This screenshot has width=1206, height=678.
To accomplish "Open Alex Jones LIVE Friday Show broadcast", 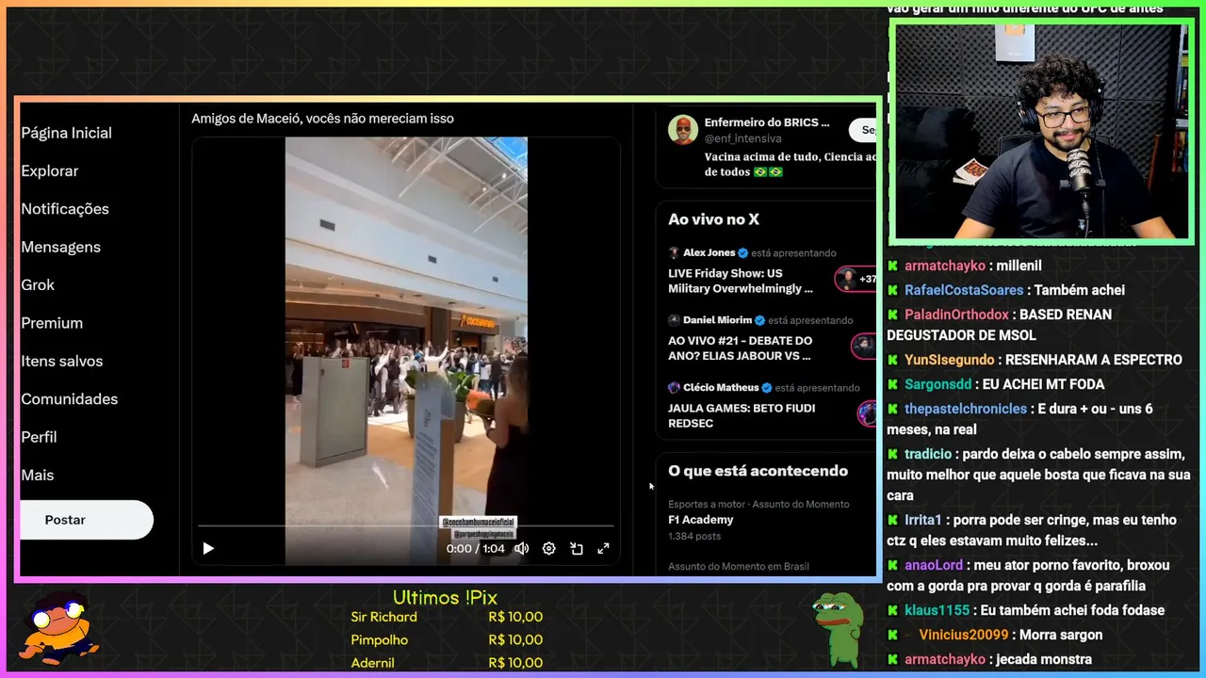I will [x=740, y=281].
